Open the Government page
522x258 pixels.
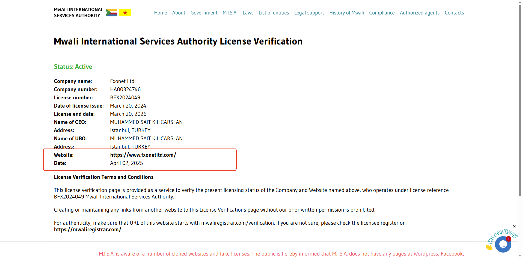(x=204, y=13)
